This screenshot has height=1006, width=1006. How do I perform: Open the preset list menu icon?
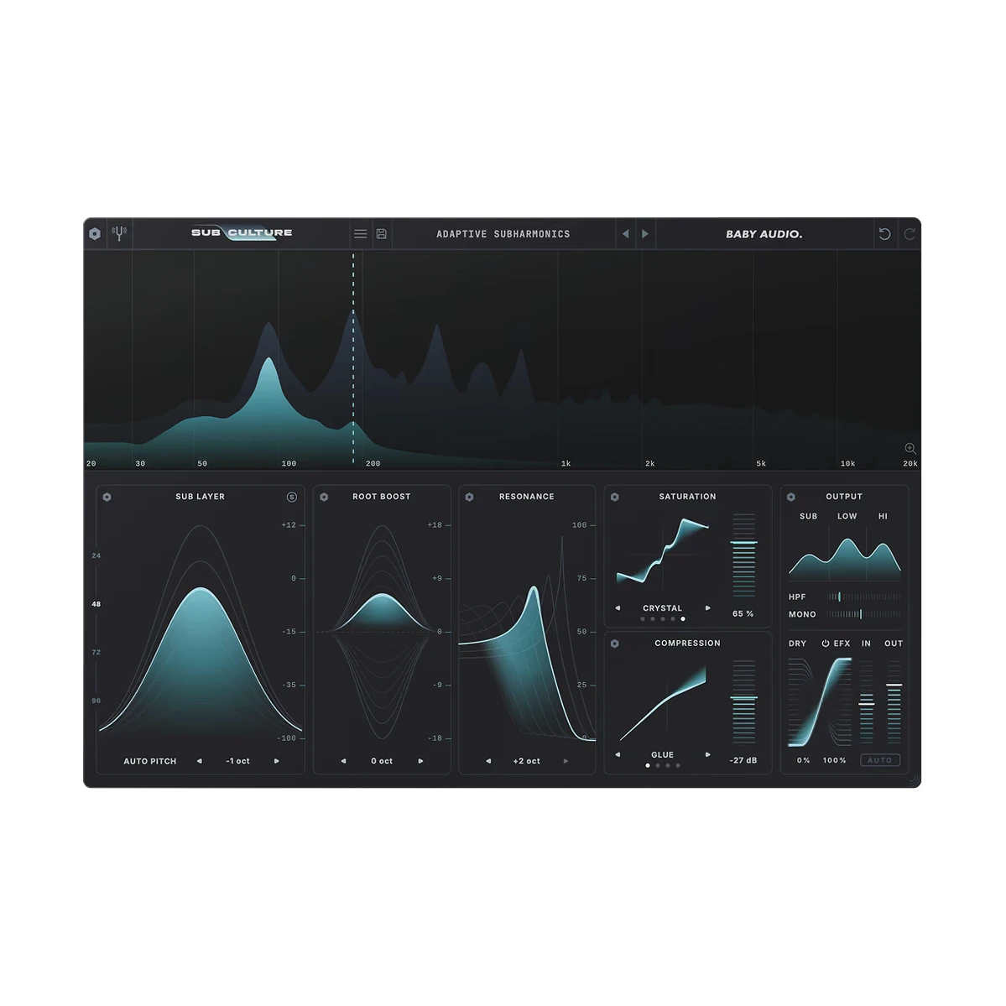[x=361, y=234]
